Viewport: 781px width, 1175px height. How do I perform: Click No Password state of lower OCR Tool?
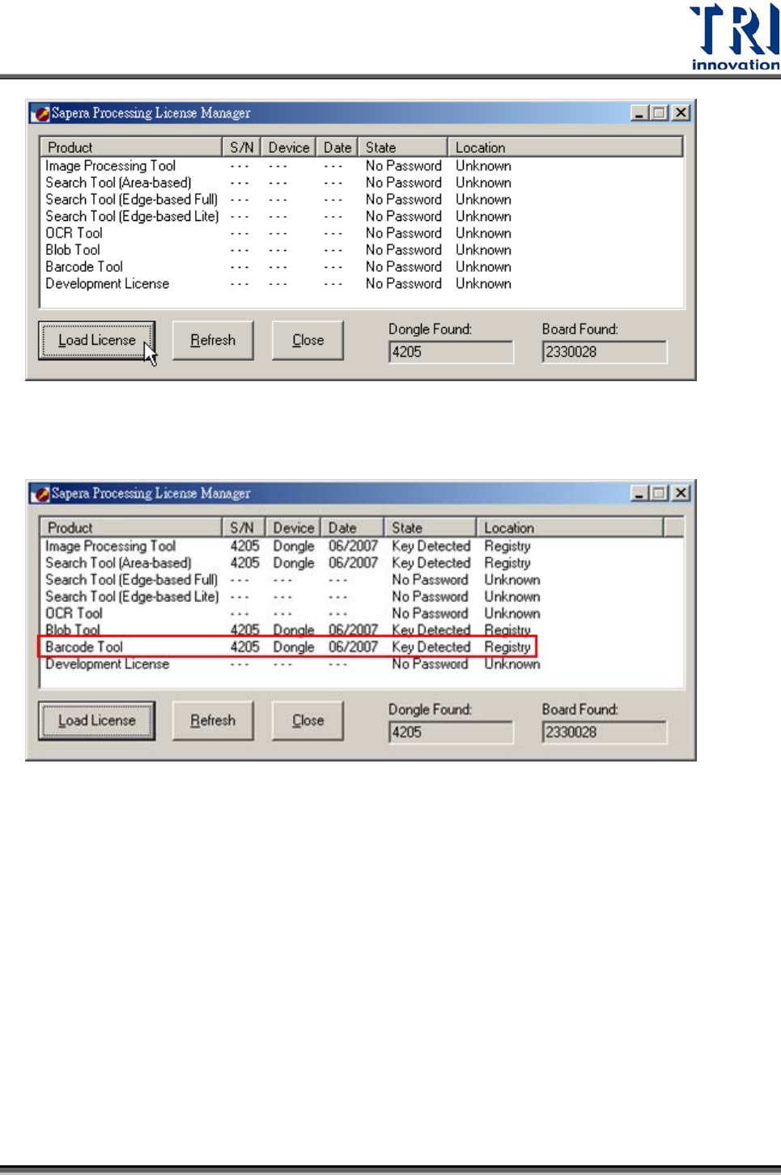click(x=430, y=613)
